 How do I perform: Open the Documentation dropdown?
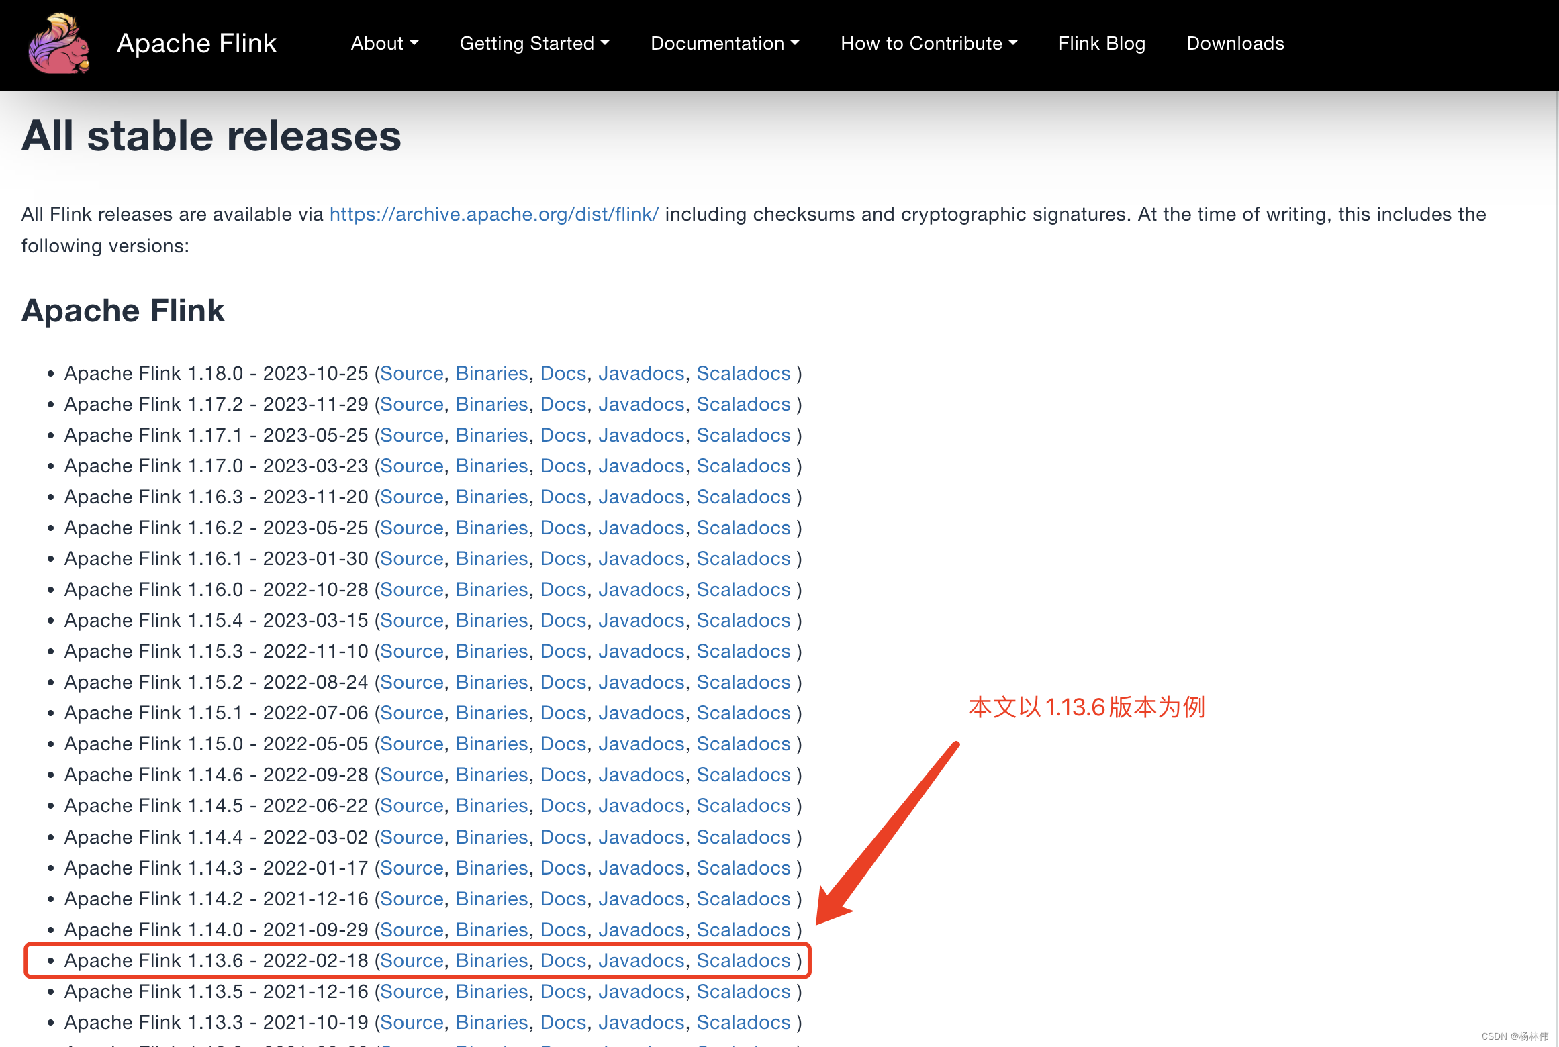[724, 44]
